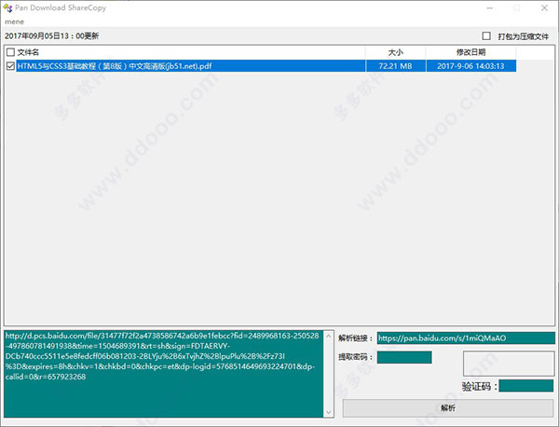Click the 解析 button

[x=448, y=407]
